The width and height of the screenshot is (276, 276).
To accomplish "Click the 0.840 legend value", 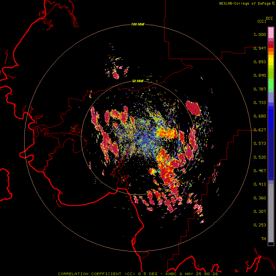I will point(260,75).
